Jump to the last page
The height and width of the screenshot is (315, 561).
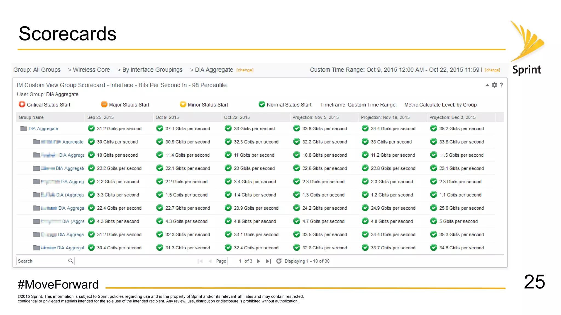click(268, 261)
